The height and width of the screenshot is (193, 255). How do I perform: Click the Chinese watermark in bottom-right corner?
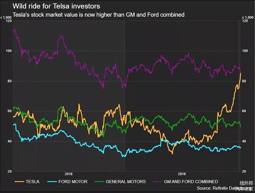(x=246, y=185)
